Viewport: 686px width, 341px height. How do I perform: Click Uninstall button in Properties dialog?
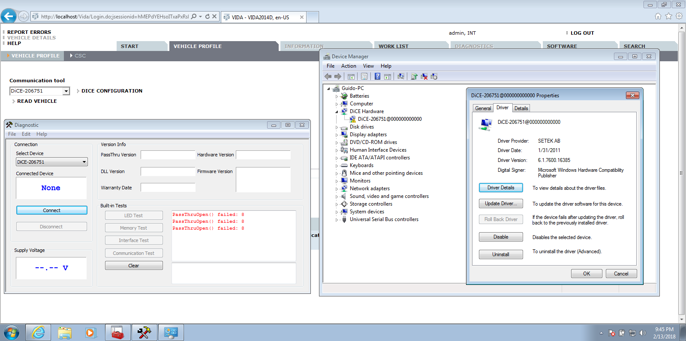[x=501, y=254]
